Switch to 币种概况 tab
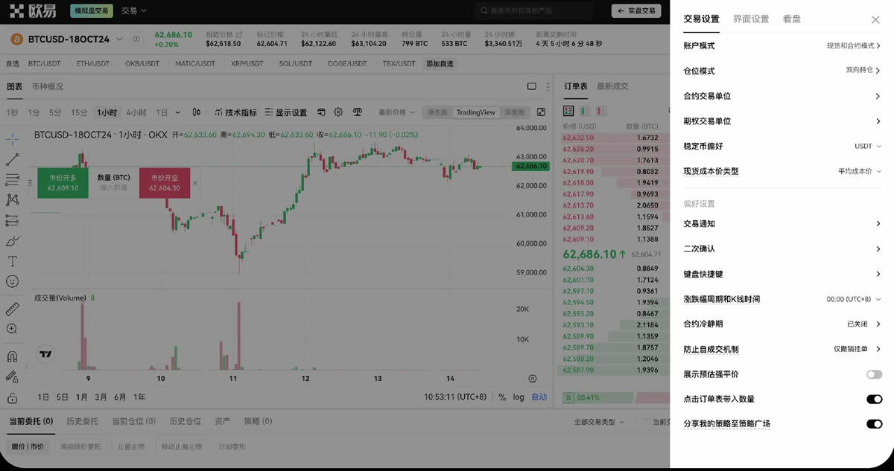 [x=47, y=86]
